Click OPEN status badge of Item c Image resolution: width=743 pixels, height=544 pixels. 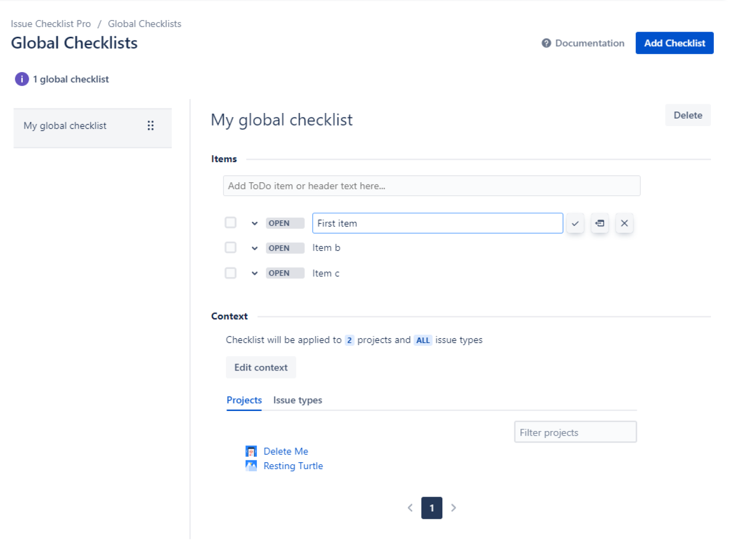pos(285,273)
